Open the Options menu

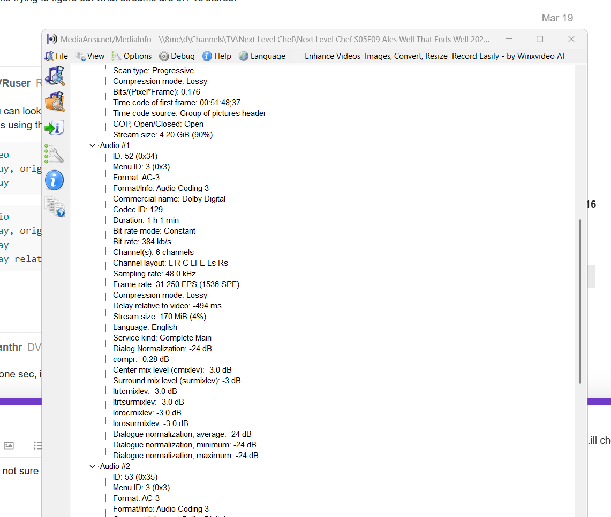(132, 56)
